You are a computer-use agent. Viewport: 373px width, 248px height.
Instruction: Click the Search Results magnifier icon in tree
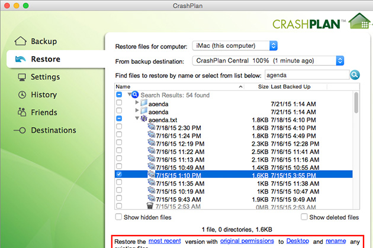pyautogui.click(x=135, y=94)
